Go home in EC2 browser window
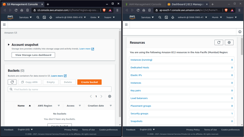Screen dimensions: 244x137 point(144,10)
